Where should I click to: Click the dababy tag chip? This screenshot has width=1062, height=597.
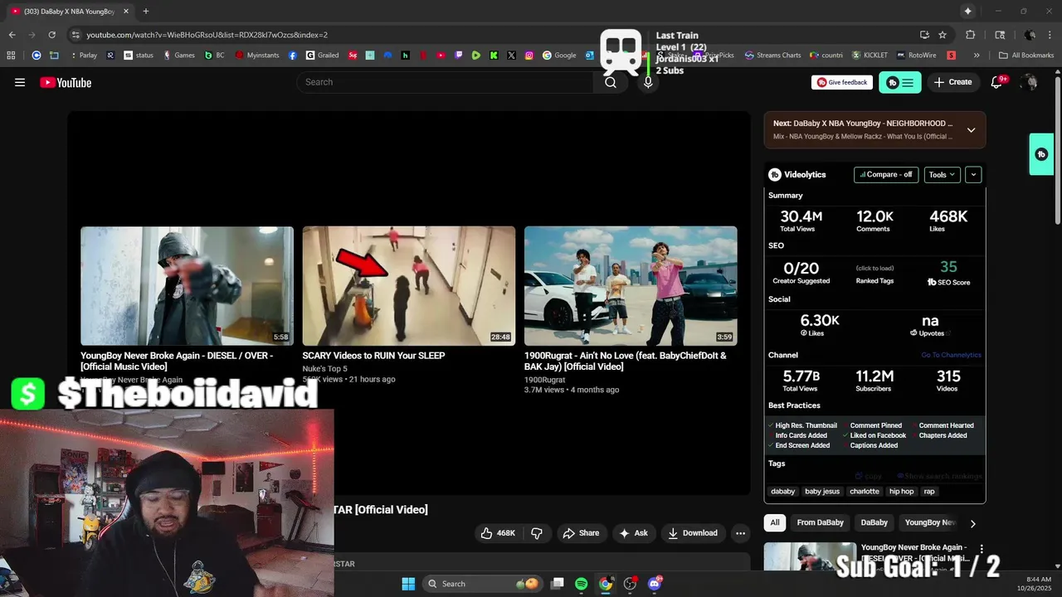tap(783, 492)
